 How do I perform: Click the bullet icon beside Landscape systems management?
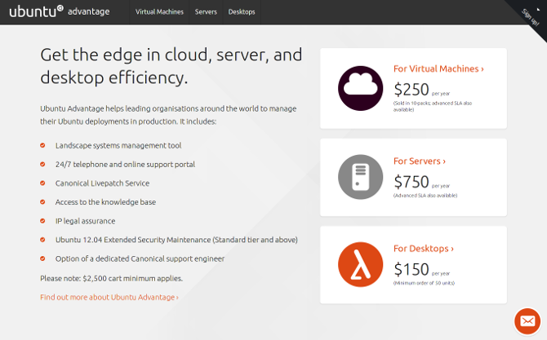43,145
